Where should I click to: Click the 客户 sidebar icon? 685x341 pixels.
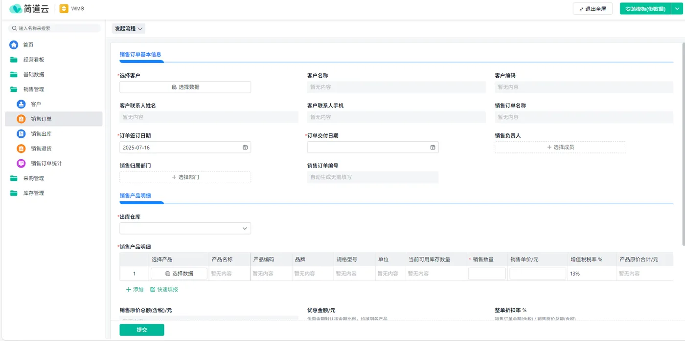point(21,104)
